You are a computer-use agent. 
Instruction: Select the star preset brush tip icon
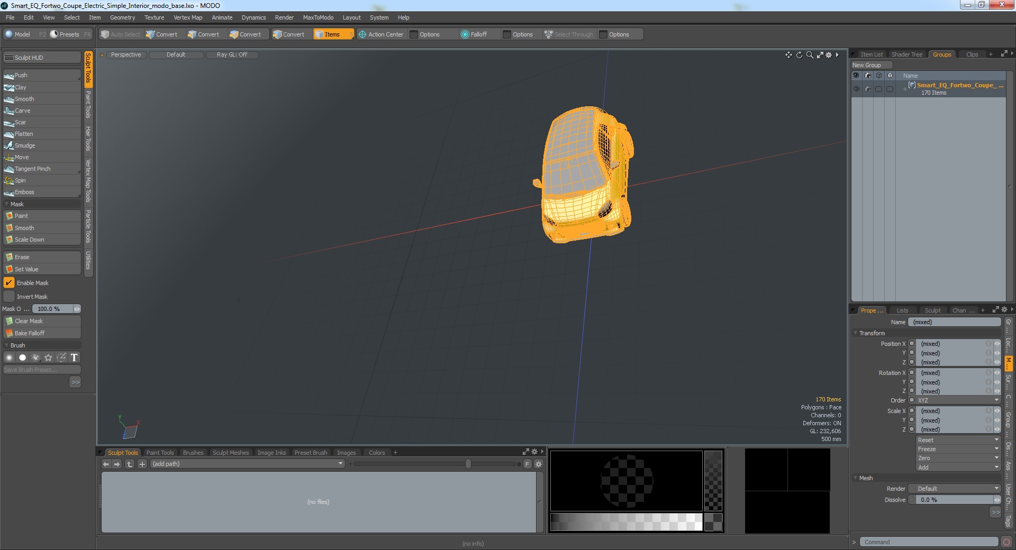(48, 357)
